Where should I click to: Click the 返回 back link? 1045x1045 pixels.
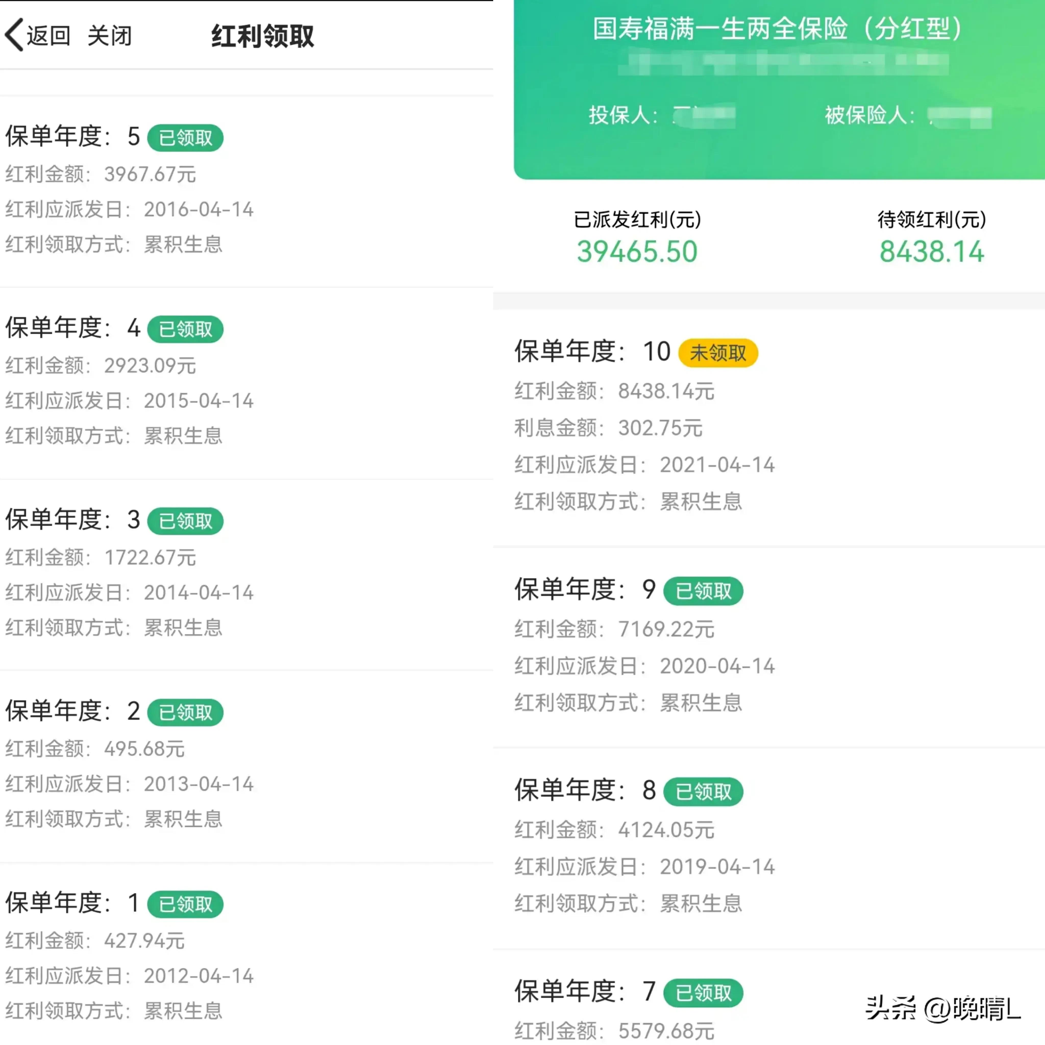click(x=49, y=35)
